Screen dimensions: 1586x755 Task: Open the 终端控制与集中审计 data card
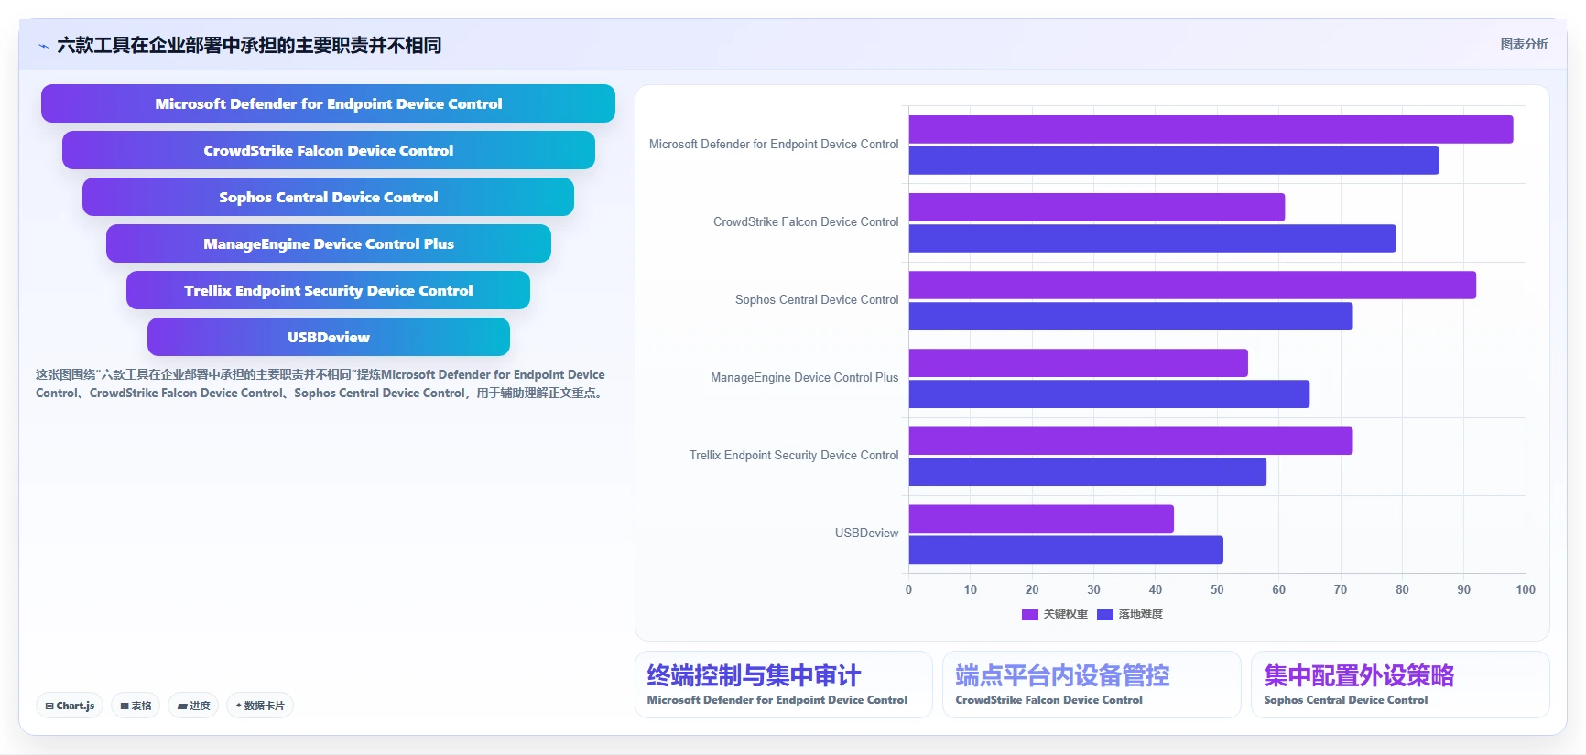point(784,685)
